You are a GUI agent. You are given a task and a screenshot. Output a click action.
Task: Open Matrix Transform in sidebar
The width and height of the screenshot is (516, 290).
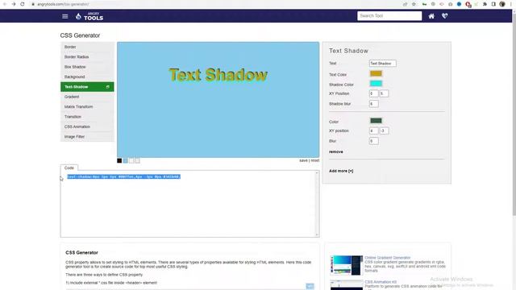coord(87,106)
